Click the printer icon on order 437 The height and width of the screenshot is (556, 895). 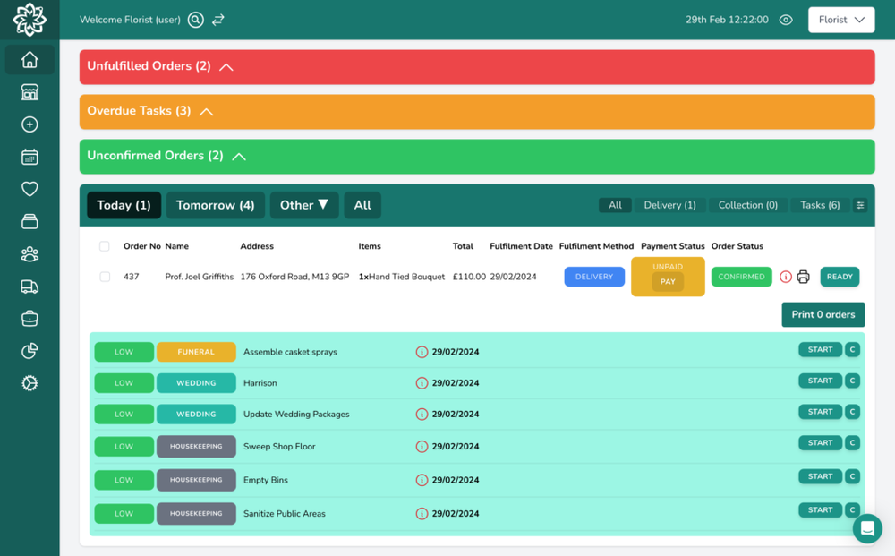click(802, 277)
